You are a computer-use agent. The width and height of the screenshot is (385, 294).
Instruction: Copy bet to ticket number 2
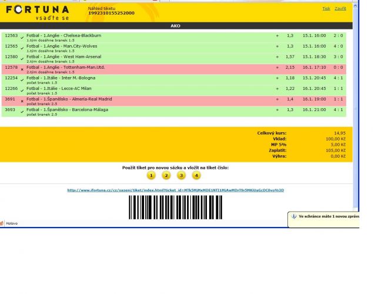[x=166, y=175]
